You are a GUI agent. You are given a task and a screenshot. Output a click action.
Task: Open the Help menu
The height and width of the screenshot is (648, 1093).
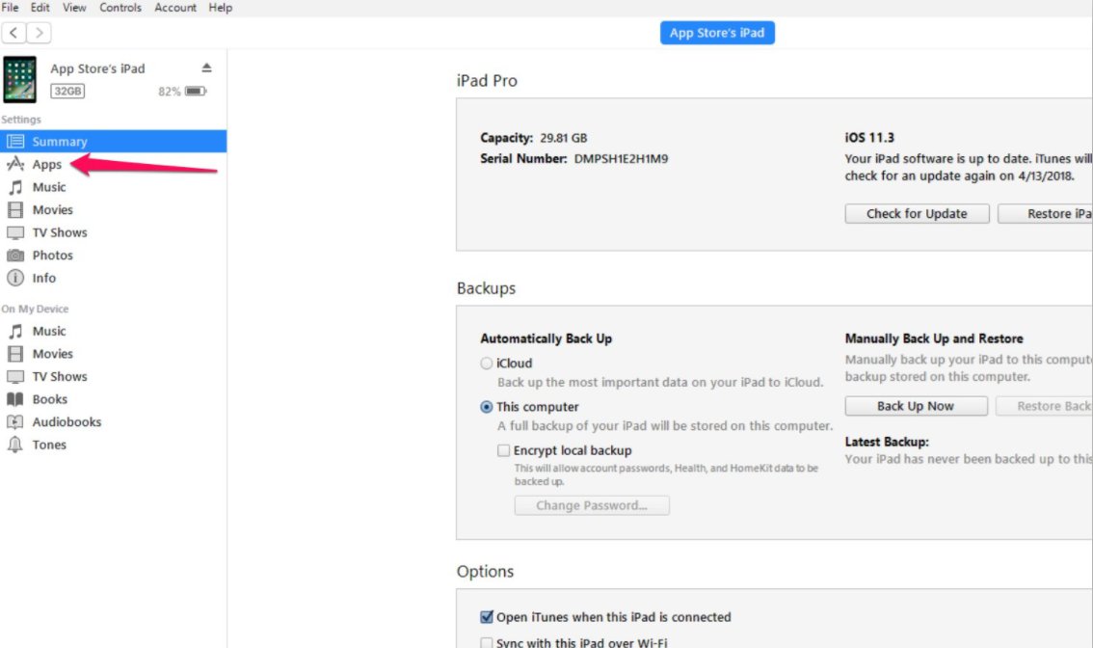(x=221, y=8)
